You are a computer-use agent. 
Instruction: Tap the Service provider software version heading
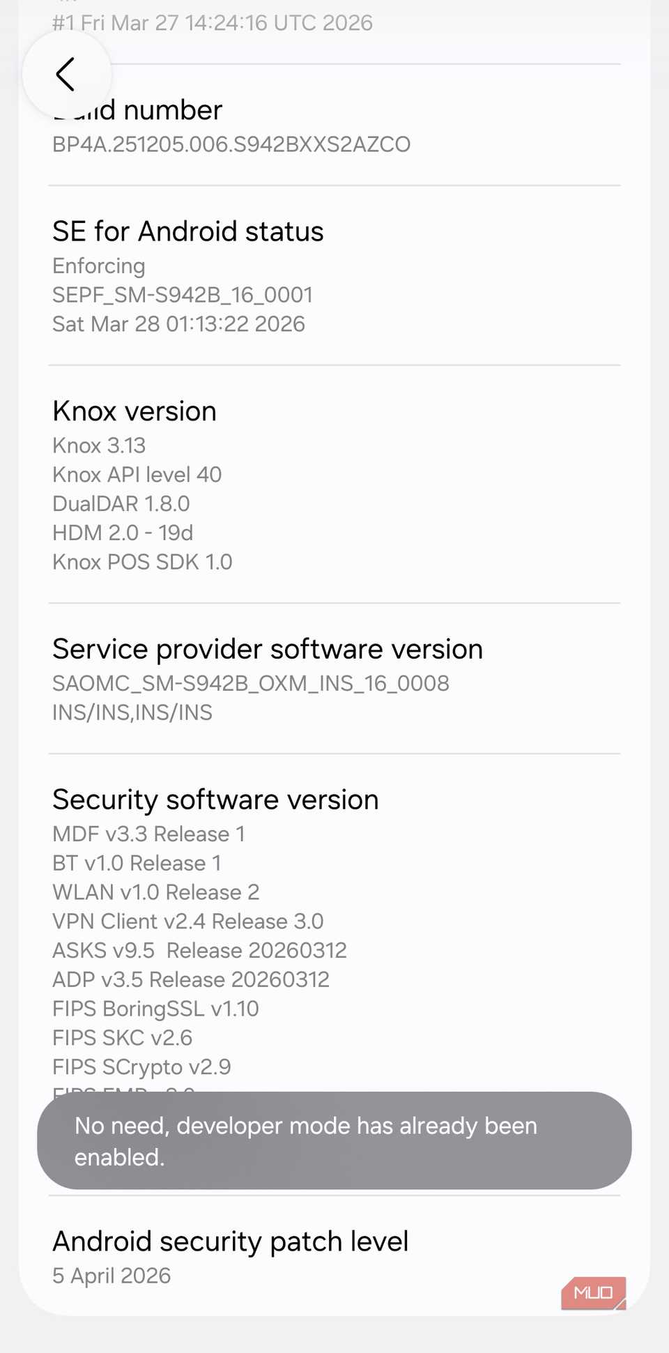point(268,648)
